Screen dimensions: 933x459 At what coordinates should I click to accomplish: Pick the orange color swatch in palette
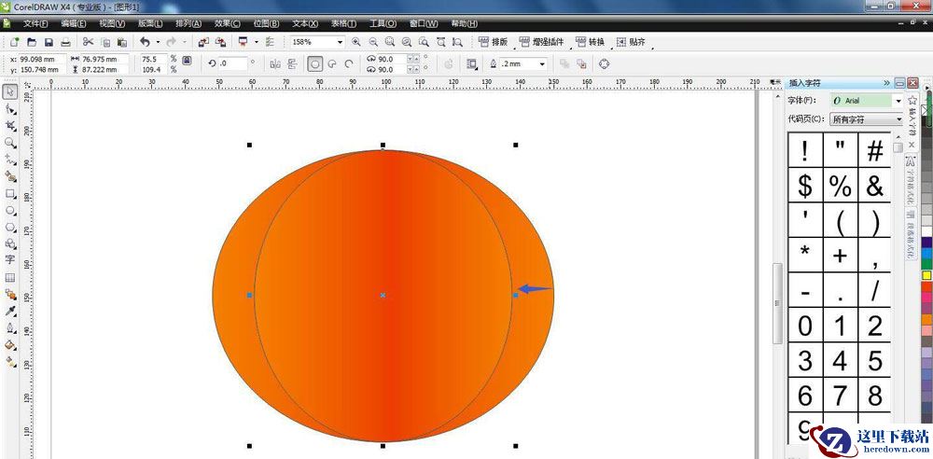[x=926, y=319]
